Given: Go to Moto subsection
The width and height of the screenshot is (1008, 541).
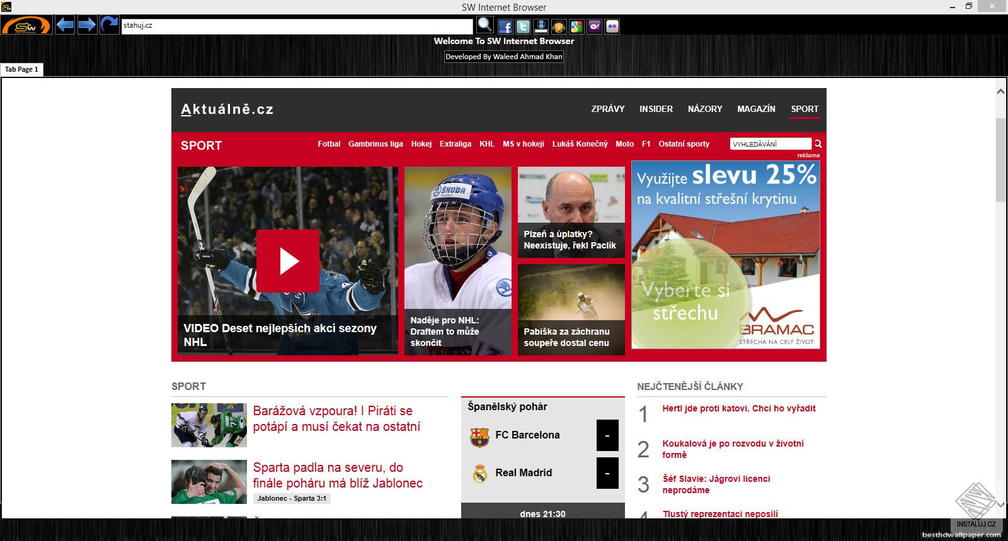Looking at the screenshot, I should [x=625, y=144].
